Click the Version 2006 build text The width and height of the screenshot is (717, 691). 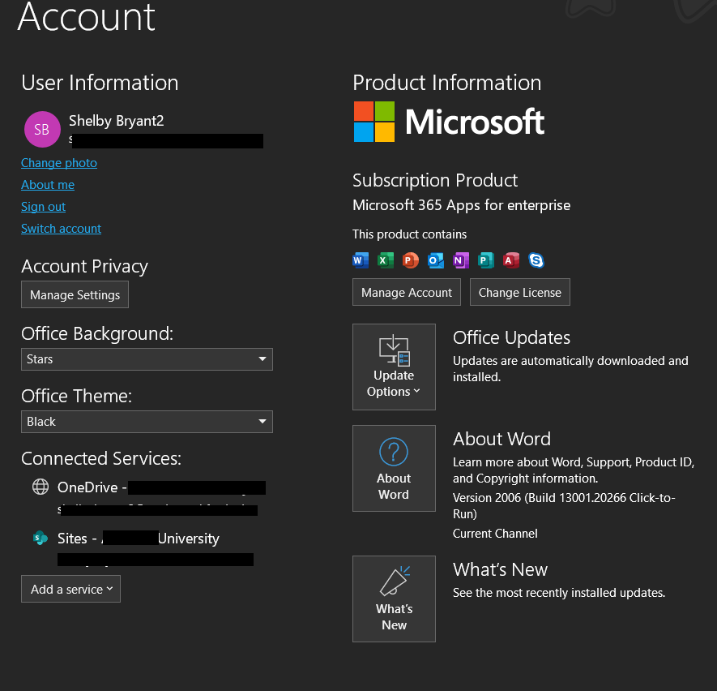pos(564,505)
